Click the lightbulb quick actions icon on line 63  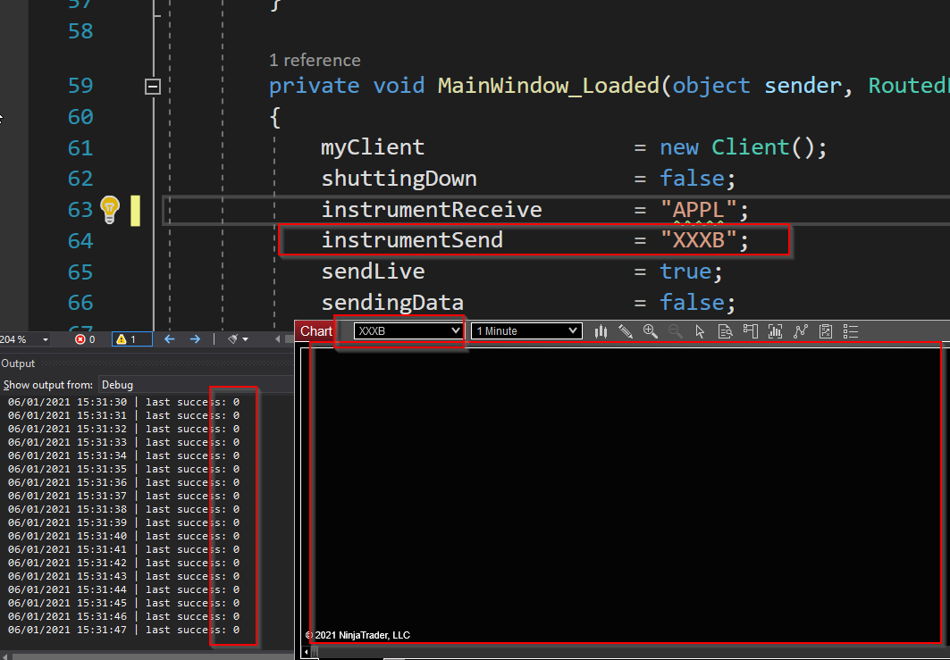pos(110,210)
